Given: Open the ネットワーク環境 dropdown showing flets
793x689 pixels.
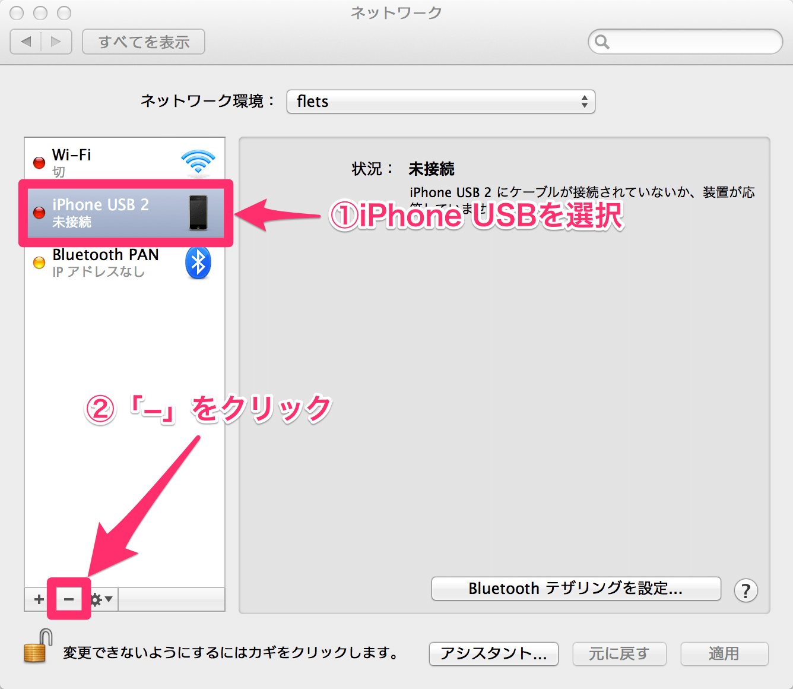Looking at the screenshot, I should 440,102.
